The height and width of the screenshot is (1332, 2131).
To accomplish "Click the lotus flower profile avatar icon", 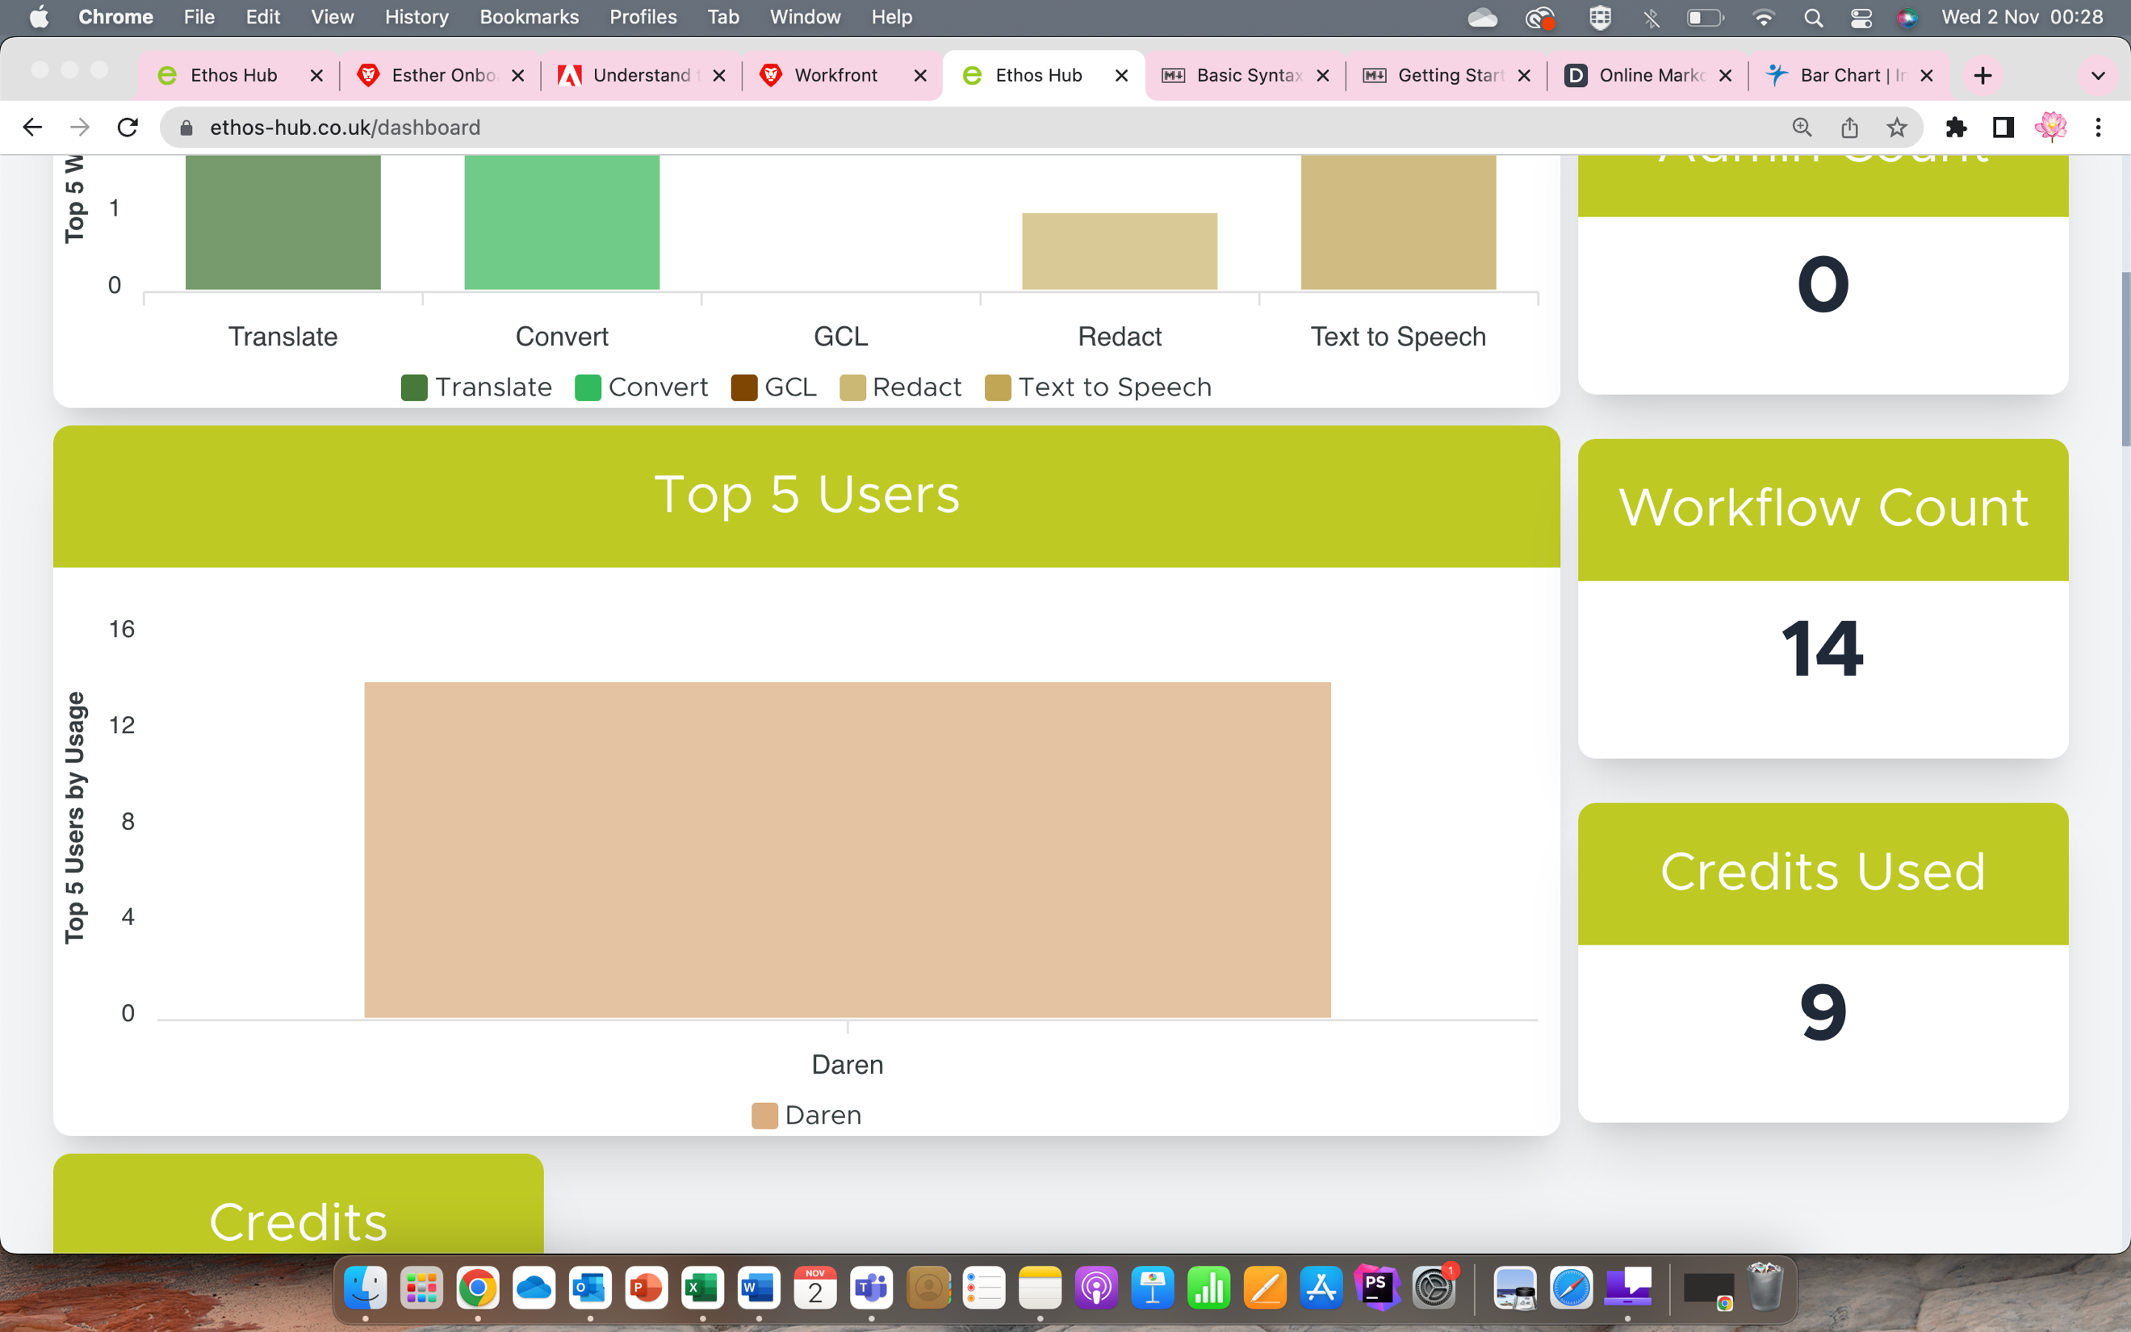I will click(x=2053, y=127).
